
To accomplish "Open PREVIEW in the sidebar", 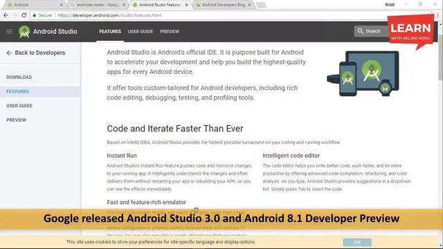I will (x=16, y=120).
